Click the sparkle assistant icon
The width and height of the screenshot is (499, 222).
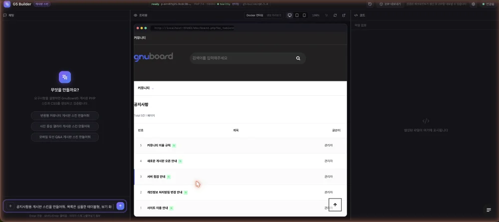pyautogui.click(x=65, y=77)
